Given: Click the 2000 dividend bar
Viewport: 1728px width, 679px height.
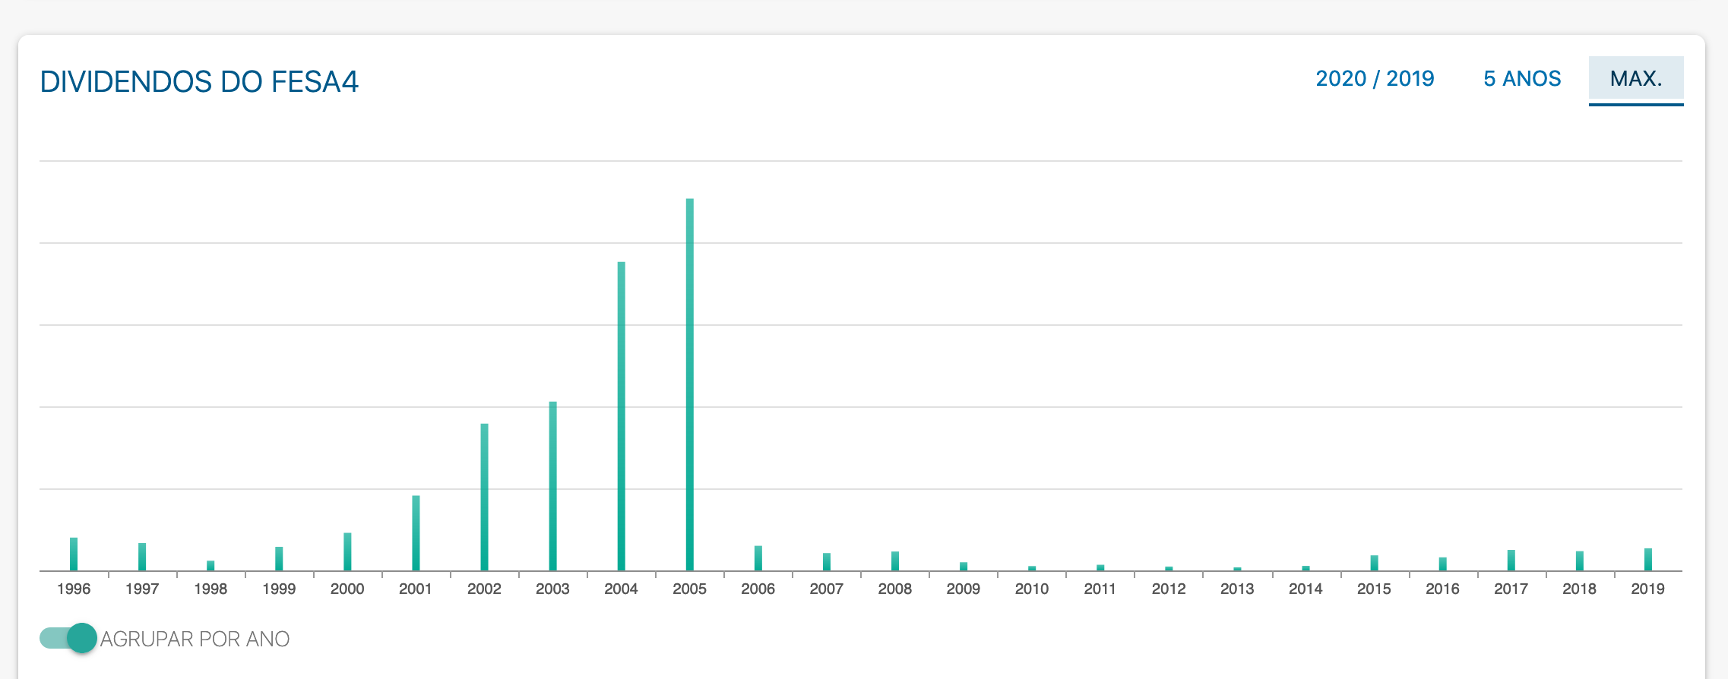Looking at the screenshot, I should [x=347, y=551].
